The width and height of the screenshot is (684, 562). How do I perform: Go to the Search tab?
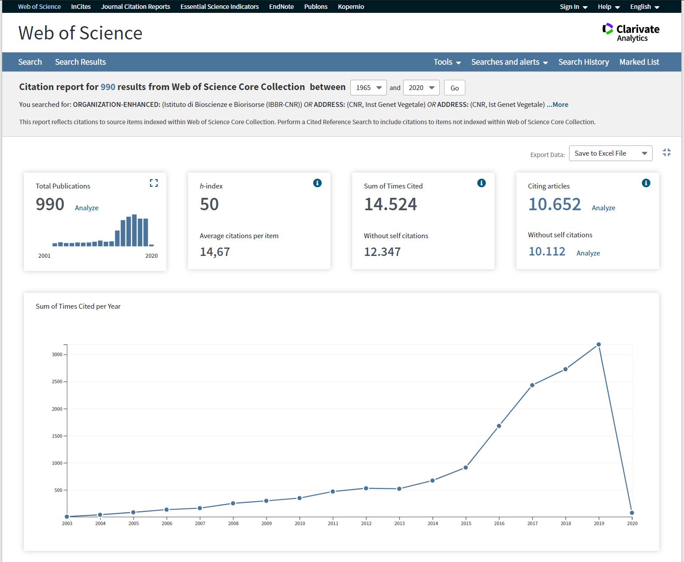tap(30, 62)
